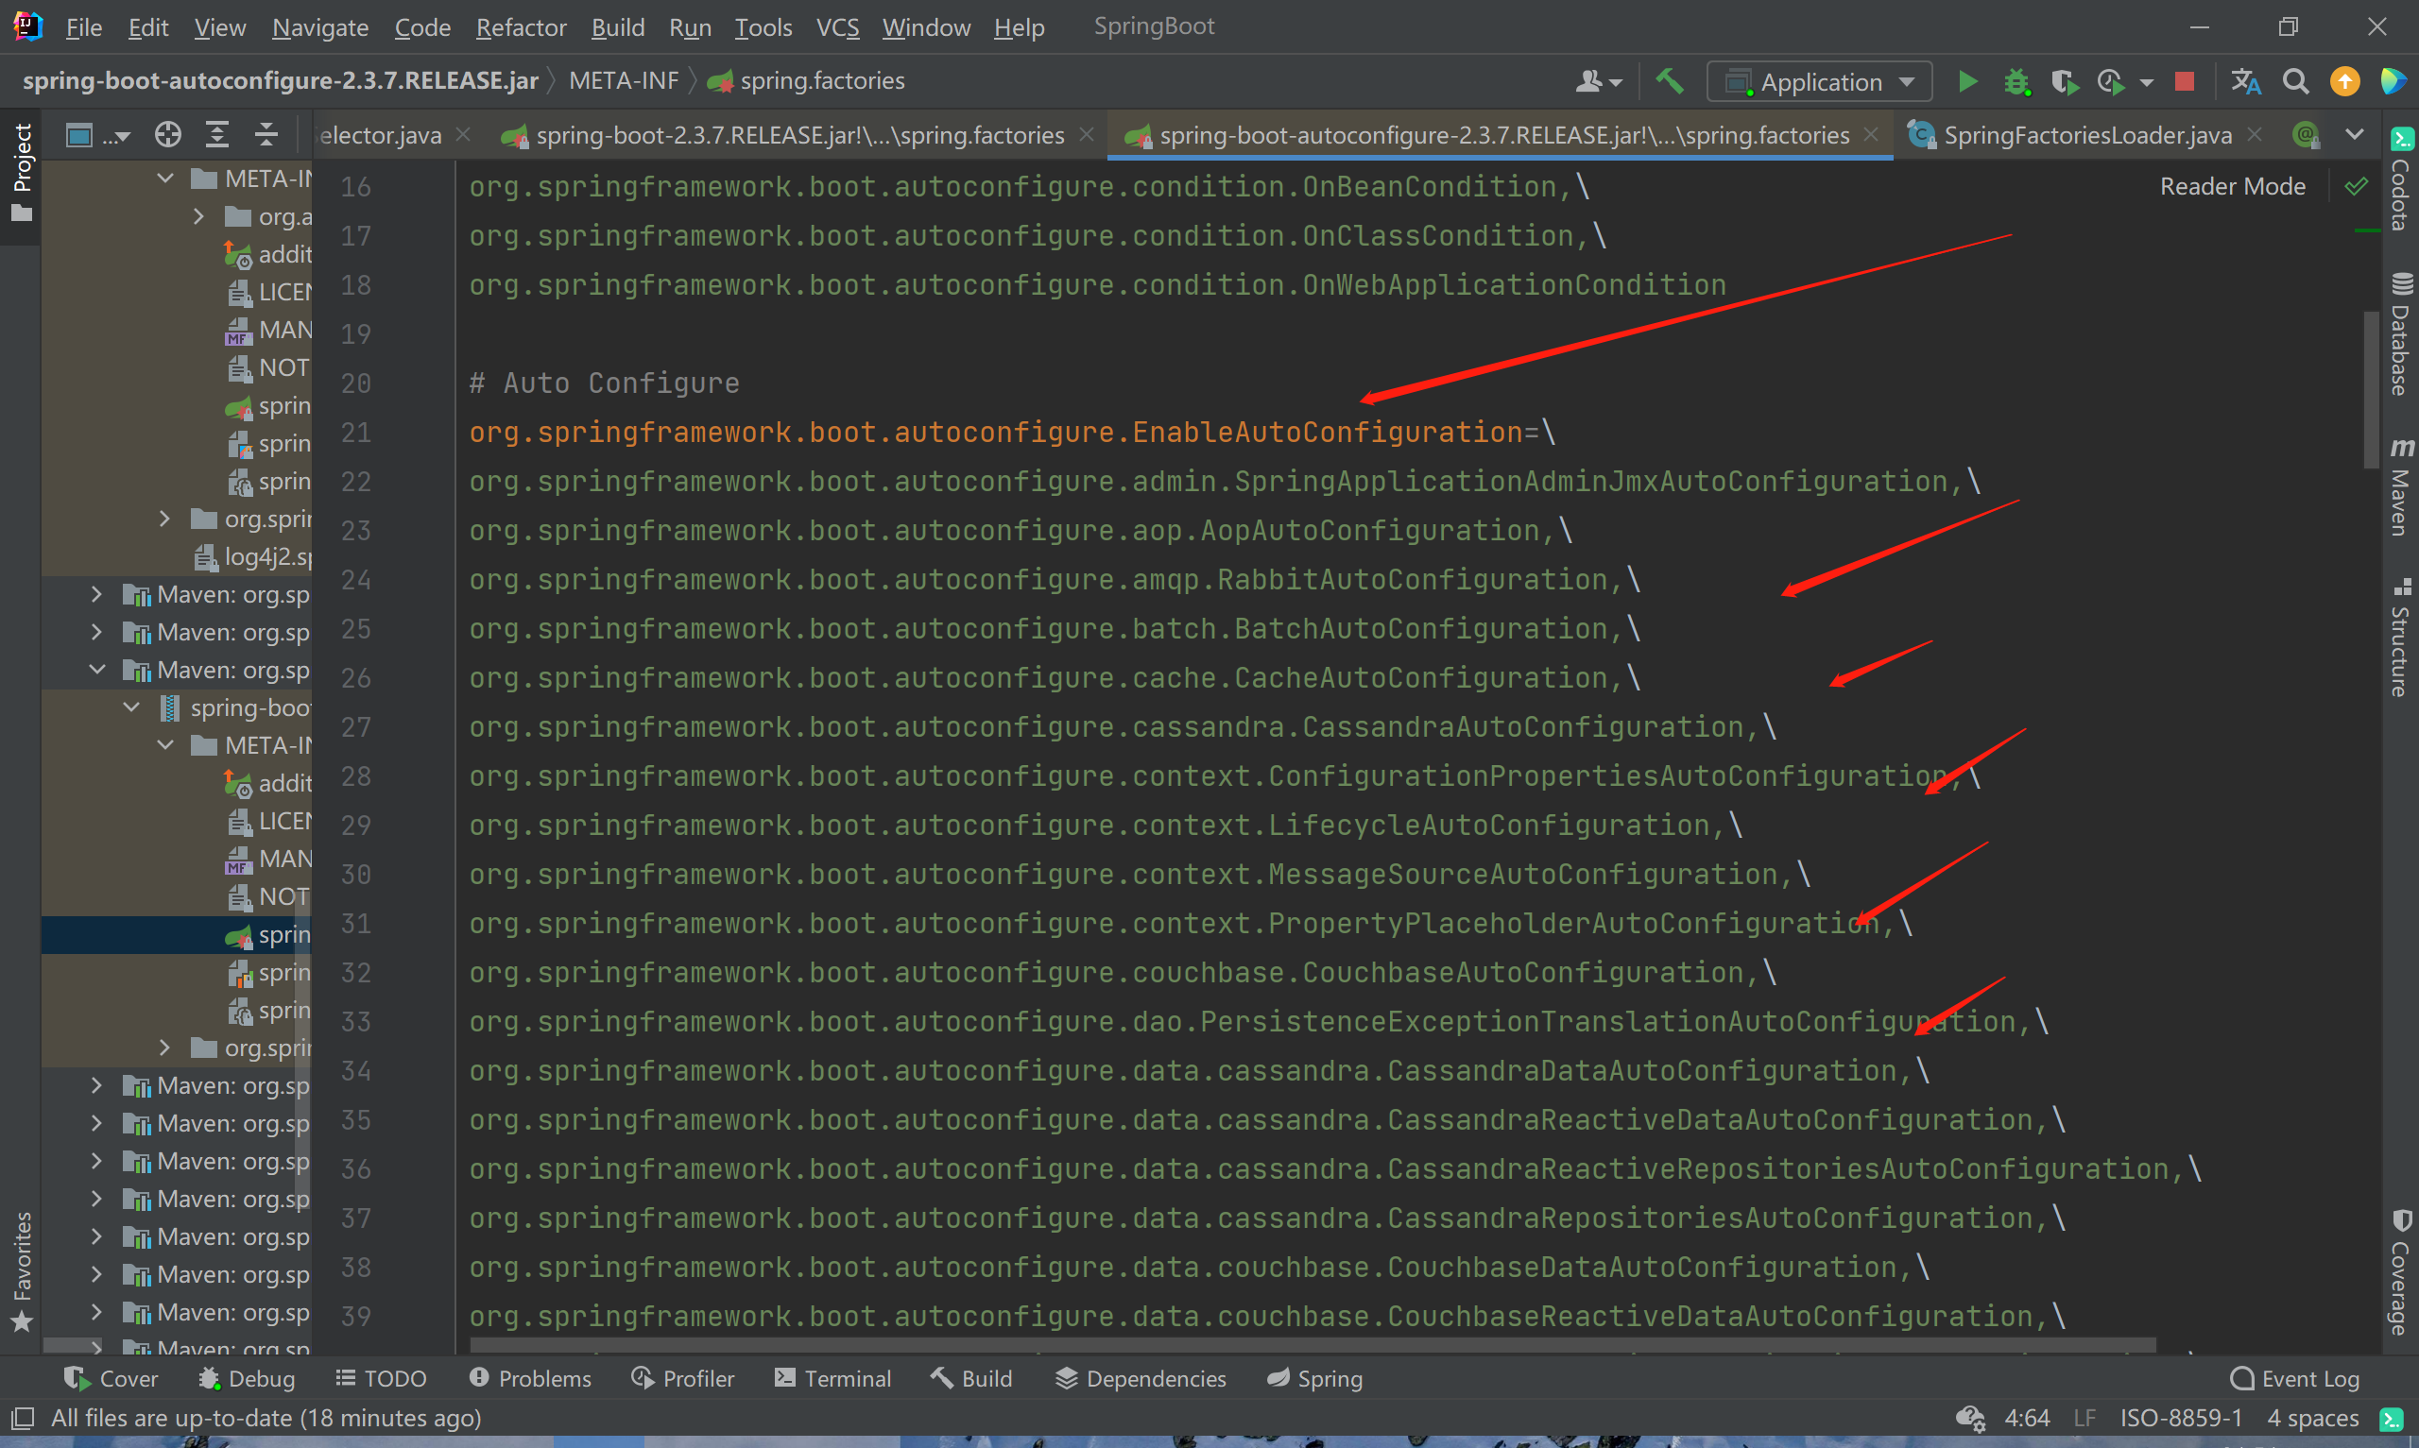
Task: Expand the org.a folder under META-INF
Action: tap(199, 216)
